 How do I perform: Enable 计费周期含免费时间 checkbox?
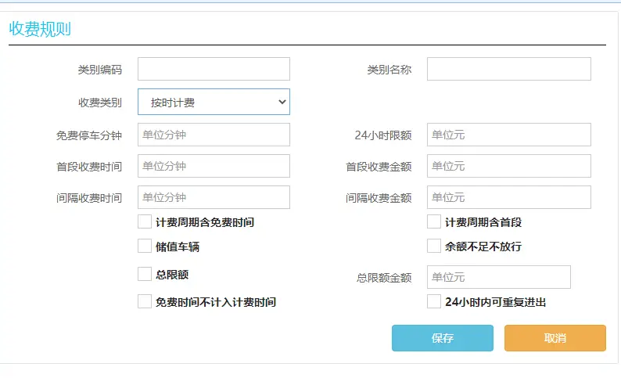pyautogui.click(x=145, y=222)
